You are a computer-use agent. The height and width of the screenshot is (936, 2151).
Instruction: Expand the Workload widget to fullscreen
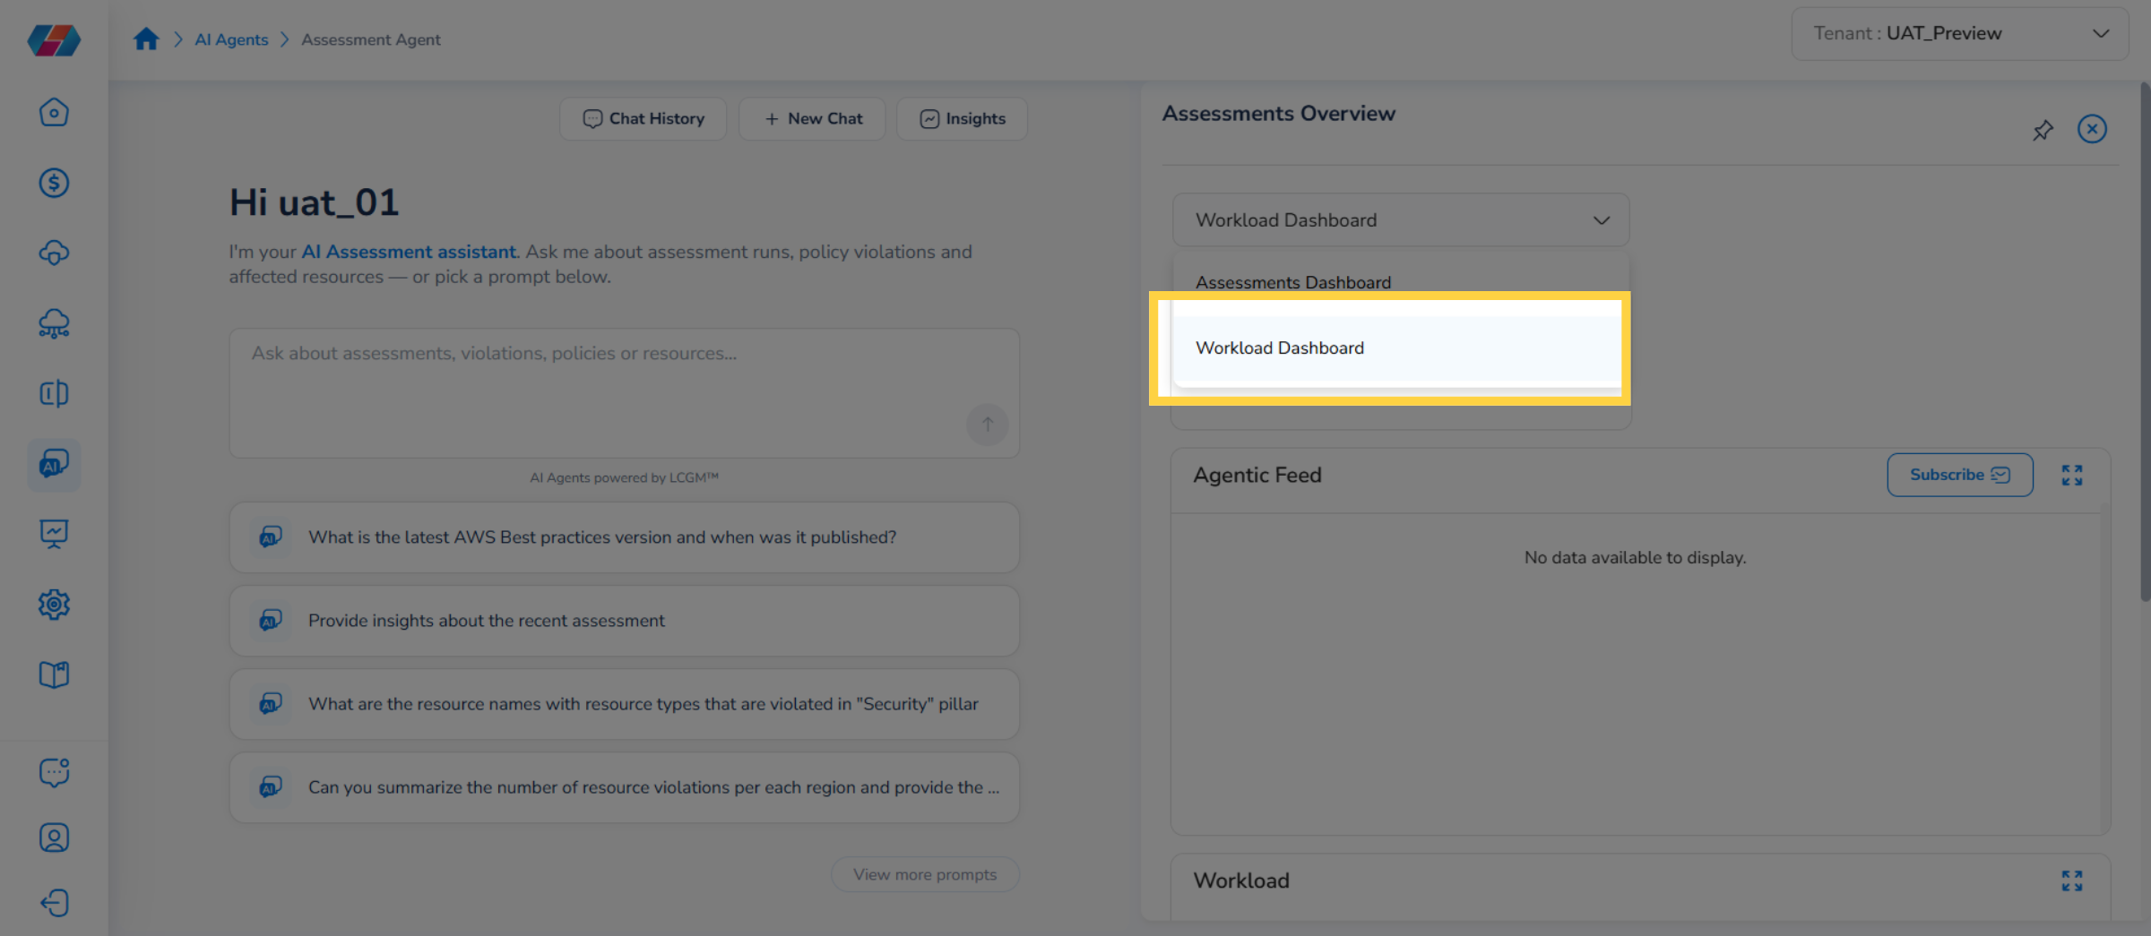2071,880
